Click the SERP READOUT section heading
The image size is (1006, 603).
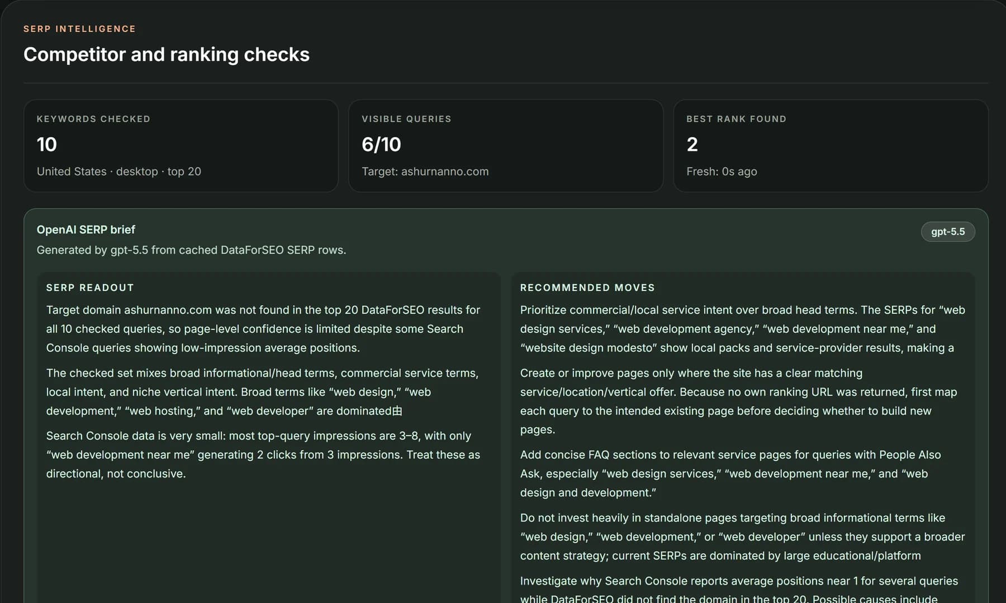[90, 288]
